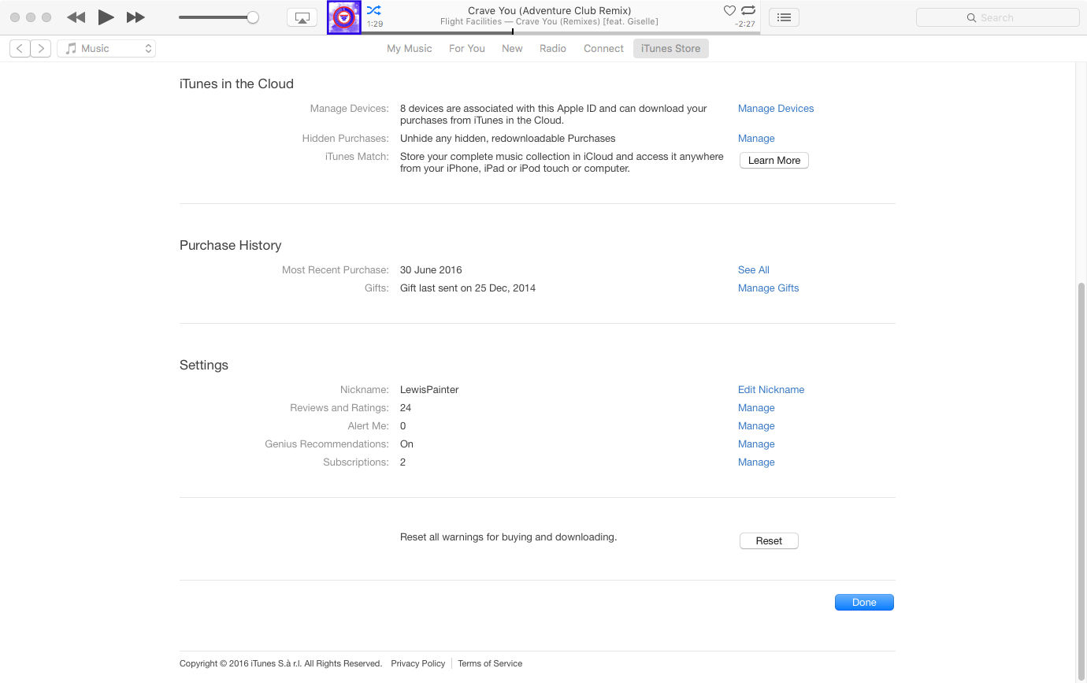Open the Privacy Policy link
This screenshot has width=1087, height=683.
[418, 663]
